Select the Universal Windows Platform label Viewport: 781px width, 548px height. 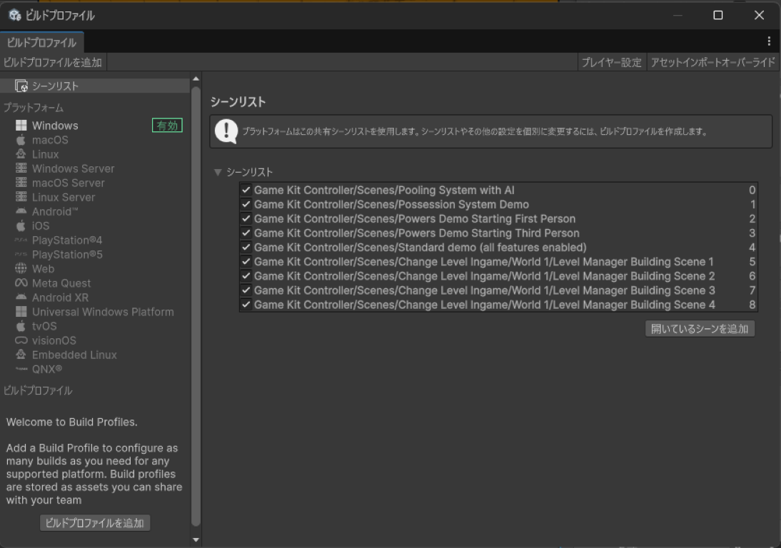(103, 312)
